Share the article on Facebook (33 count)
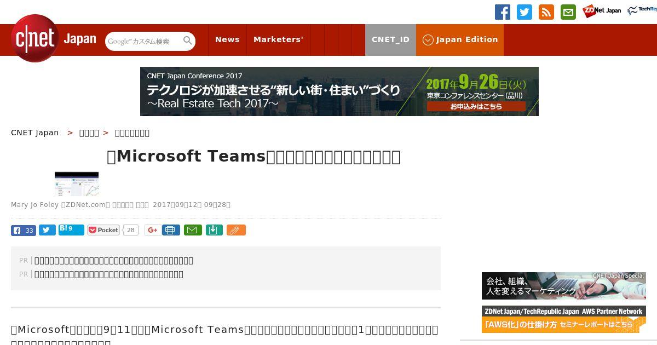Image resolution: width=657 pixels, height=345 pixels. pos(24,230)
